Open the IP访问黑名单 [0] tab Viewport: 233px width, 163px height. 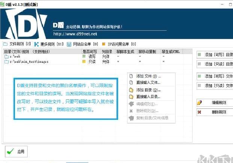tap(119, 44)
